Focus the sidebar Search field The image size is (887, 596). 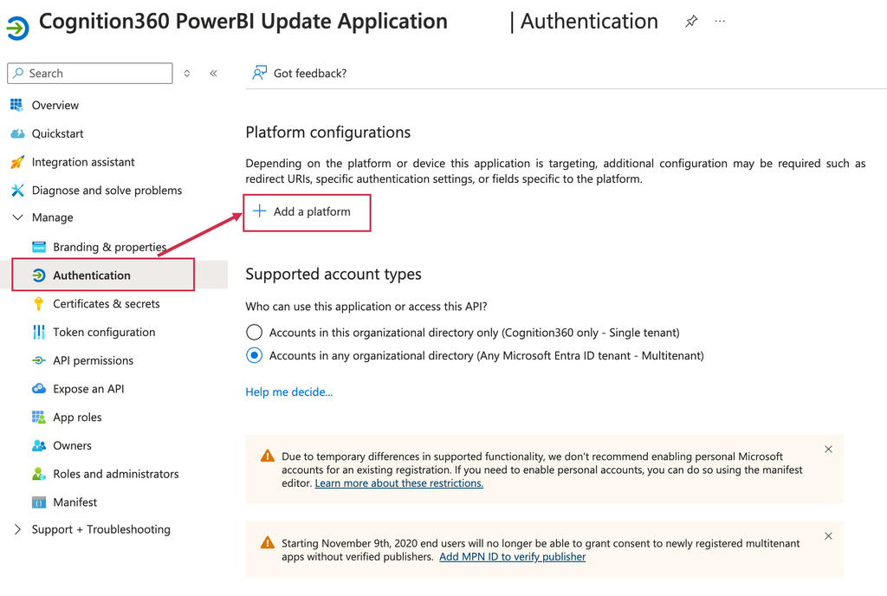tap(90, 73)
